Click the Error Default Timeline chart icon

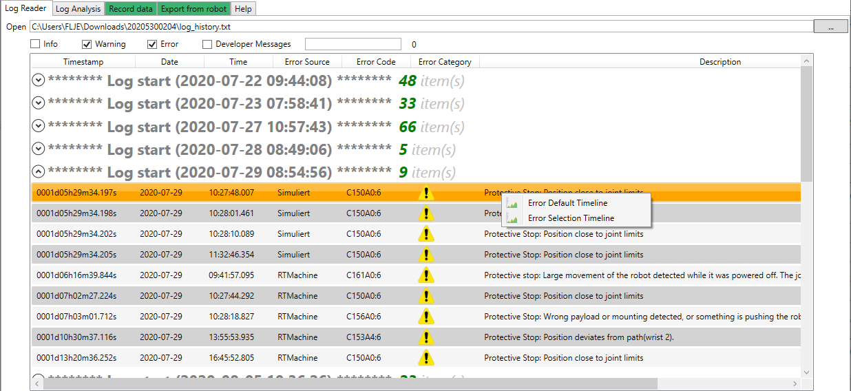coord(512,203)
